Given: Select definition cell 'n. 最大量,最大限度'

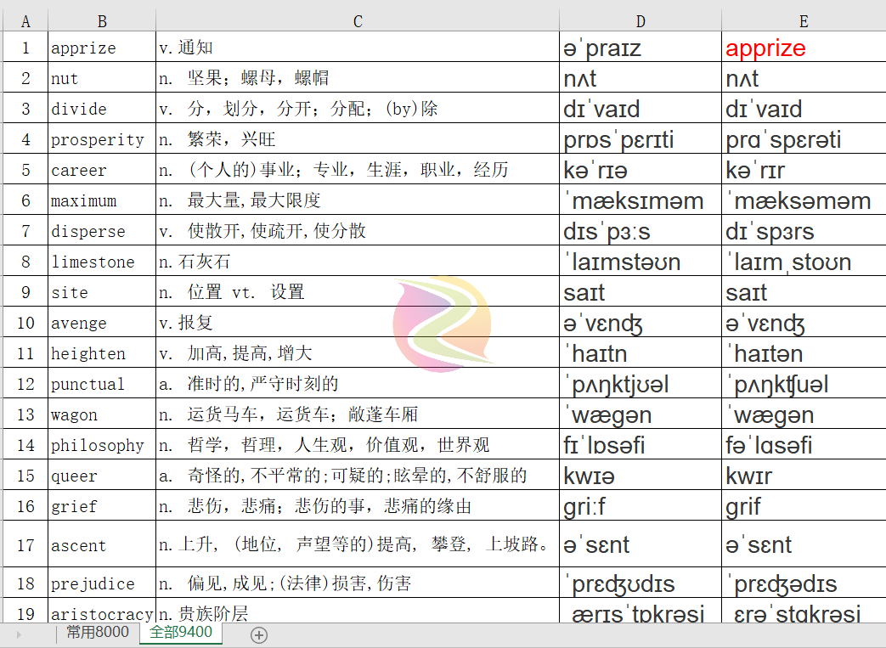Looking at the screenshot, I should pyautogui.click(x=358, y=200).
